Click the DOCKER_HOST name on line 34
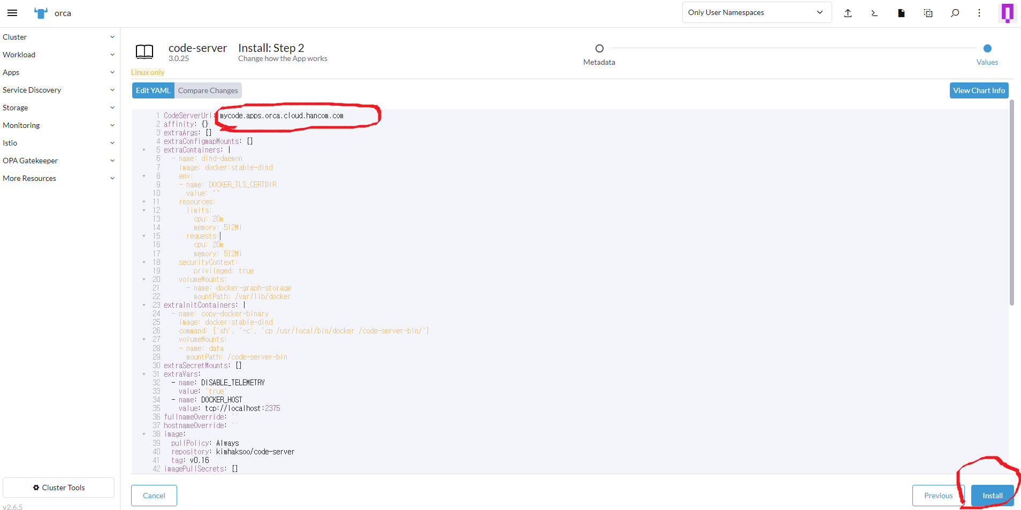Image resolution: width=1021 pixels, height=510 pixels. [x=222, y=400]
